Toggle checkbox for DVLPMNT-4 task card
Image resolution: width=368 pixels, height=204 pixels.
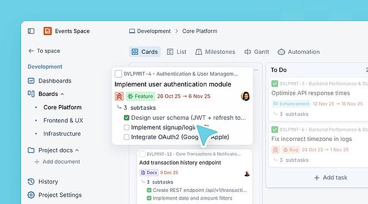(x=118, y=74)
